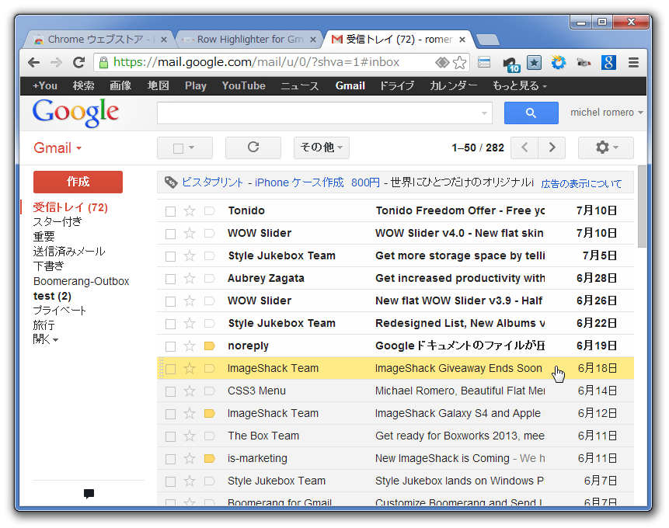
Task: Expand the Gmail product switcher dropdown
Action: pos(57,148)
